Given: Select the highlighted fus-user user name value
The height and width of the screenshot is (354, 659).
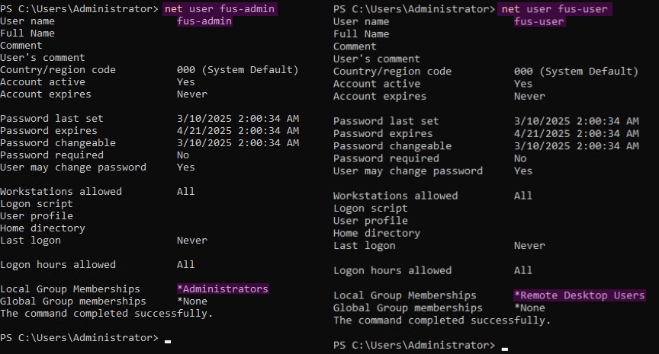Looking at the screenshot, I should pos(539,21).
